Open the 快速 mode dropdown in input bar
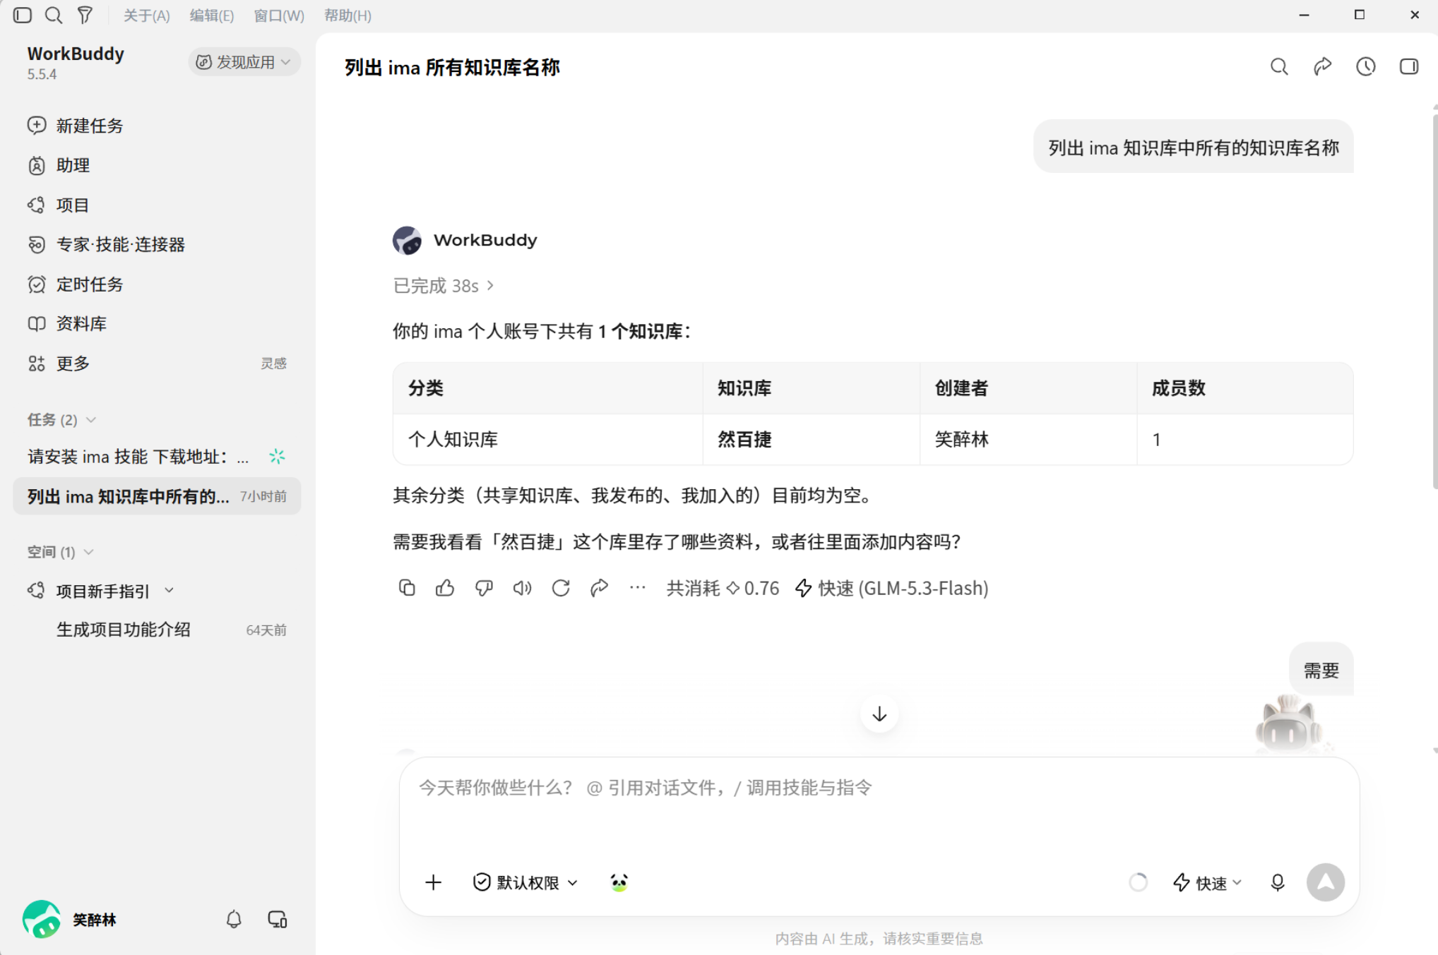The height and width of the screenshot is (955, 1438). (1207, 882)
